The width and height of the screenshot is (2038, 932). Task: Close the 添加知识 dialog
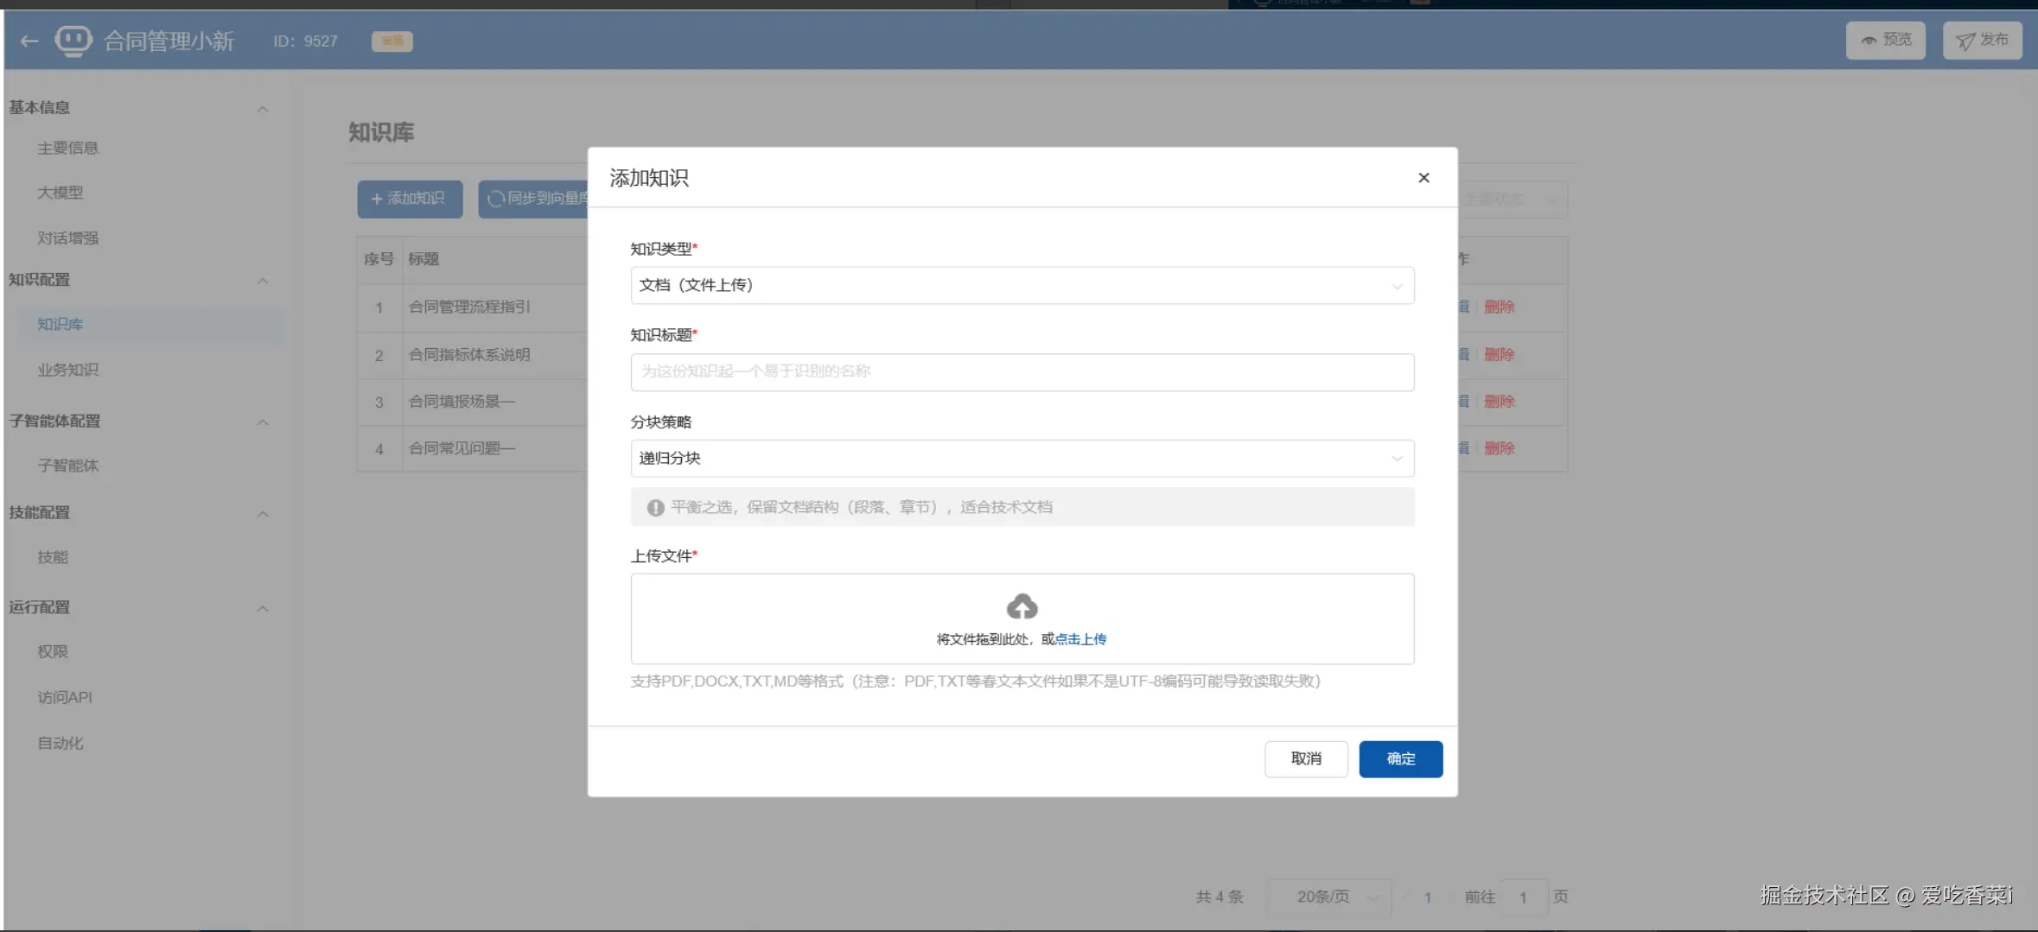coord(1423,178)
